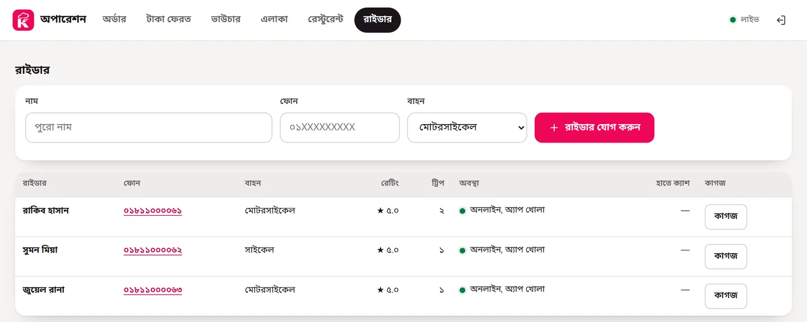
Task: Open the অর্ডার tab
Action: coord(114,20)
